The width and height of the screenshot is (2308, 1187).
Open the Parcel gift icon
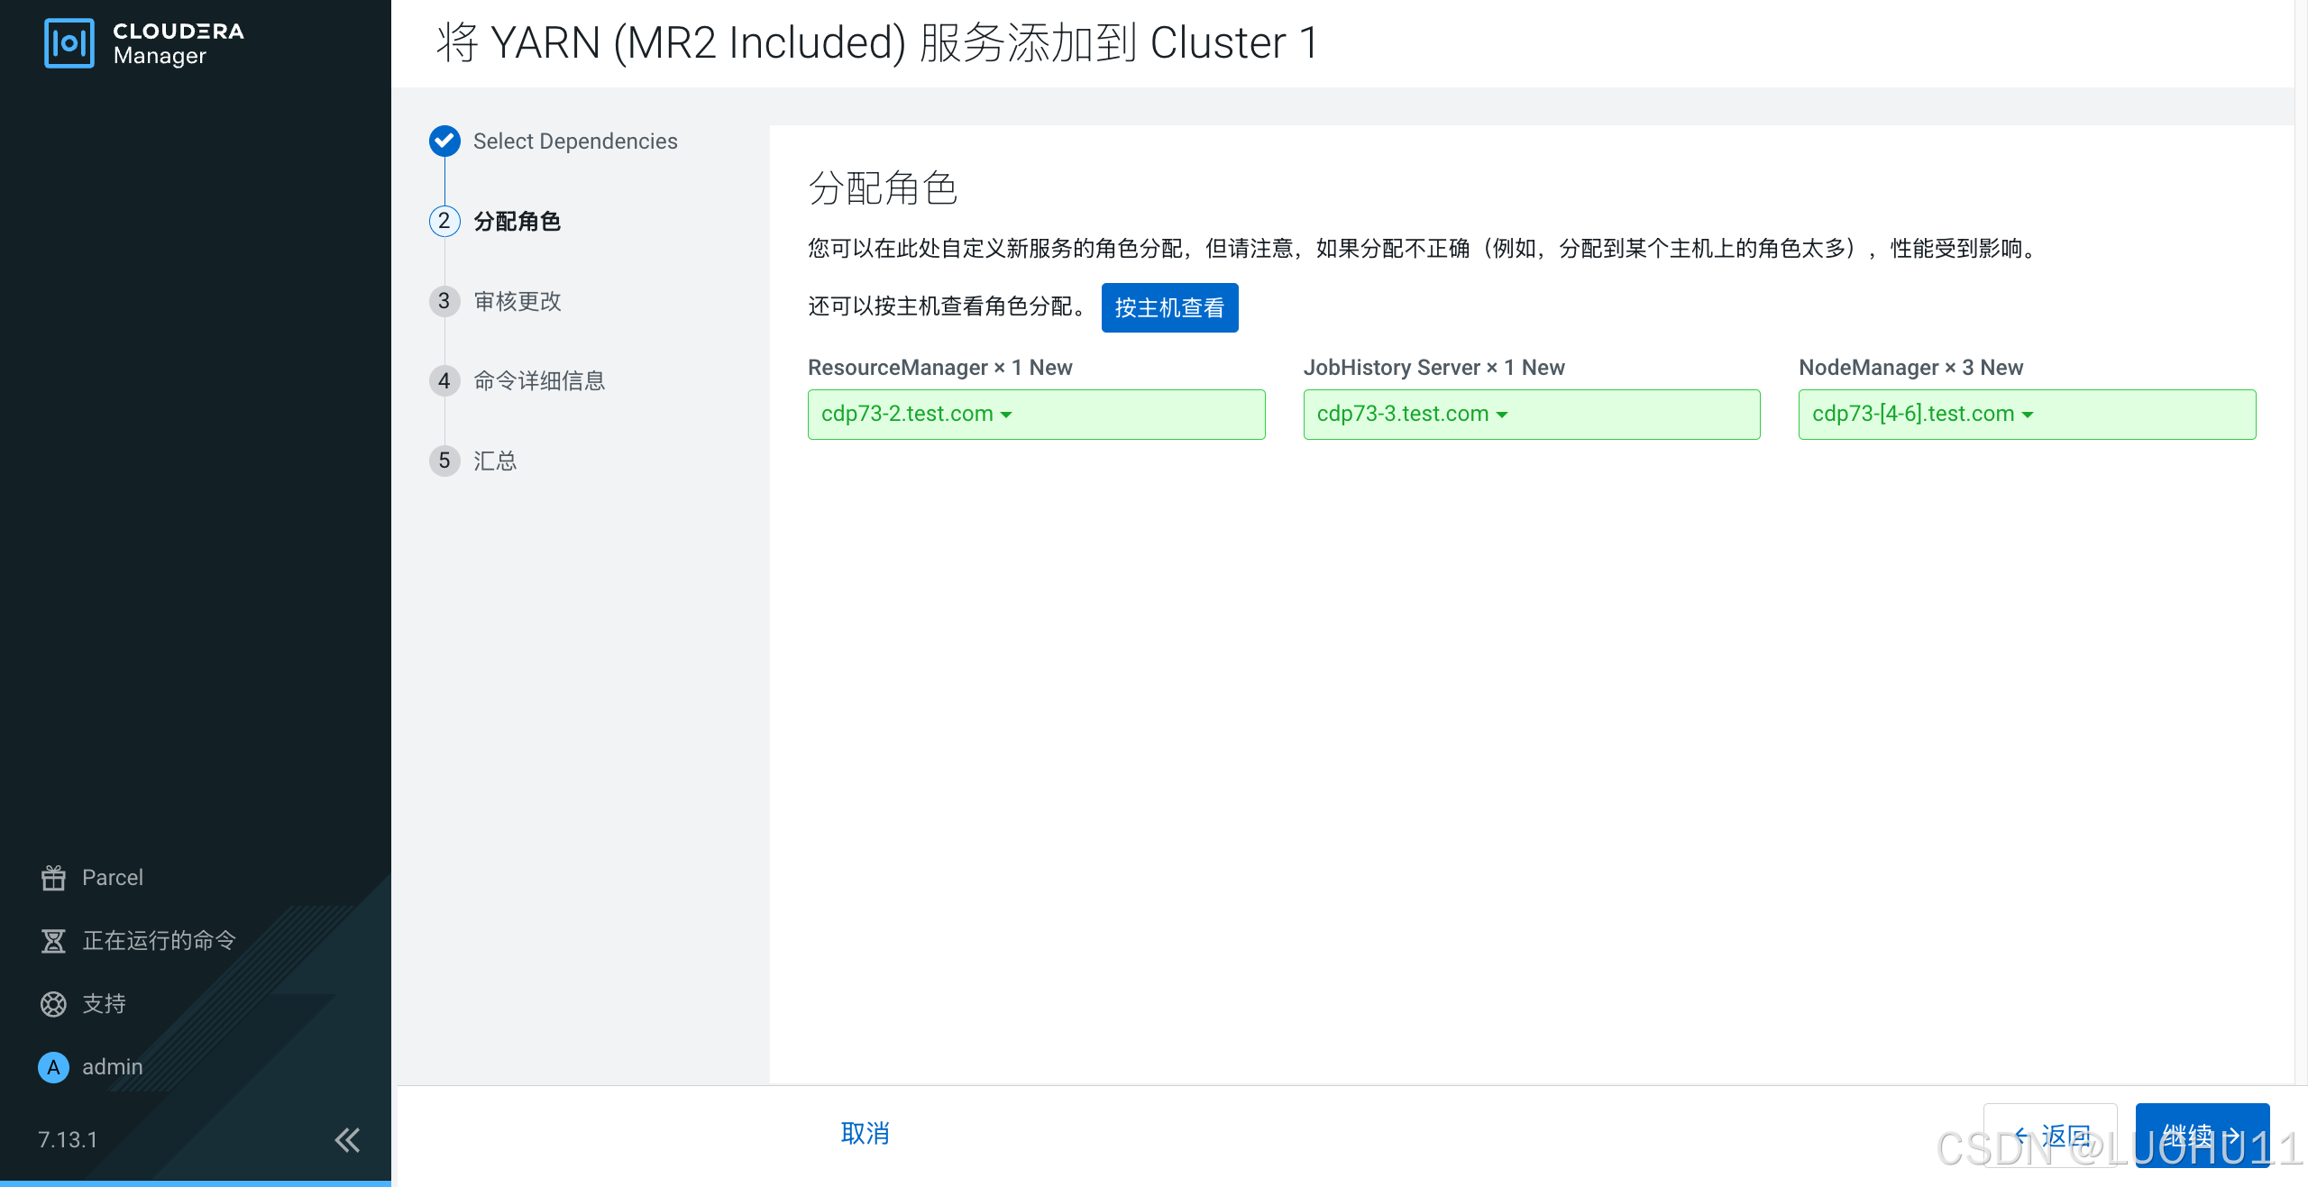tap(53, 877)
